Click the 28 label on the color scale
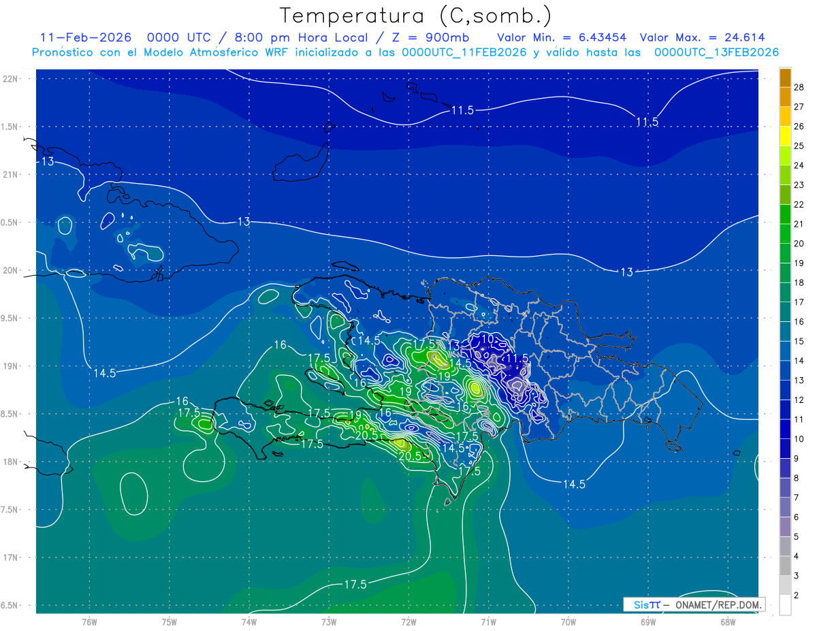This screenshot has width=817, height=631. [799, 88]
